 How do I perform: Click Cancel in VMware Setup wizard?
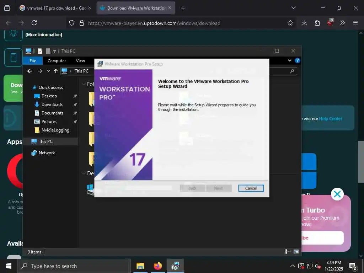click(x=251, y=188)
